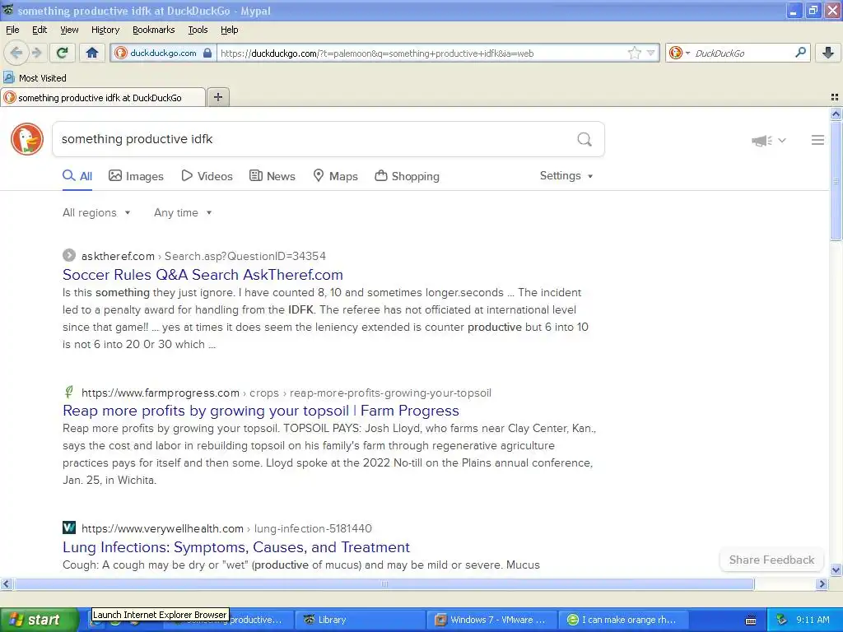
Task: Click the Verywell Health favicon
Action: tap(69, 527)
